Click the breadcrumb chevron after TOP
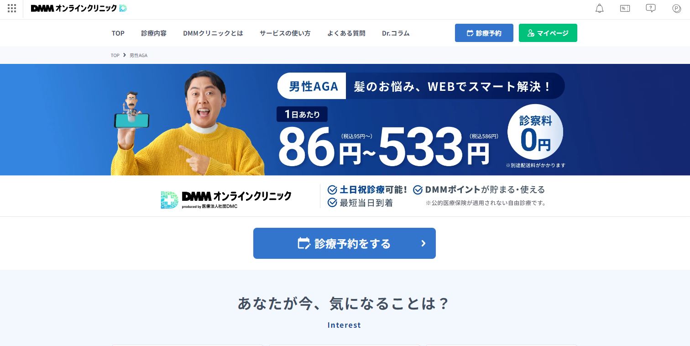This screenshot has height=346, width=690. (x=124, y=55)
